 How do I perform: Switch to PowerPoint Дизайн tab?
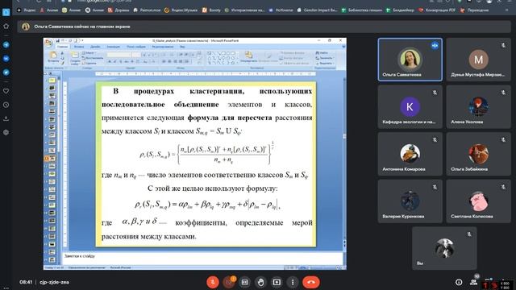[95, 47]
